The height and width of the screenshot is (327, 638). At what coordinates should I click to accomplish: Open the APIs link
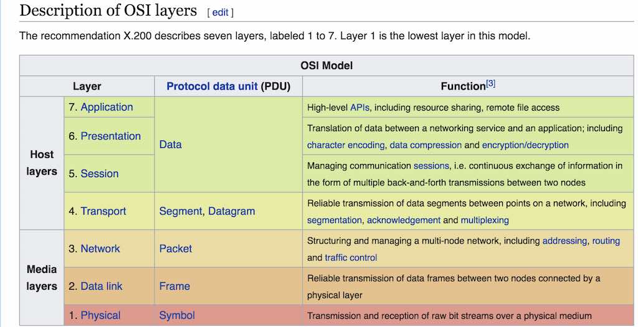pyautogui.click(x=359, y=108)
